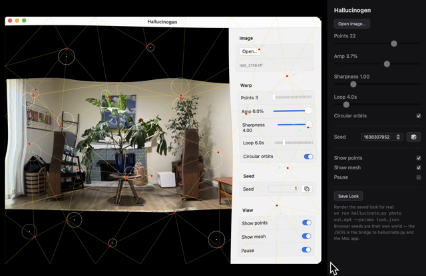Viewport: 426px width, 276px height.
Task: Uncheck the Show mesh checkbox in dark panel
Action: (x=419, y=168)
